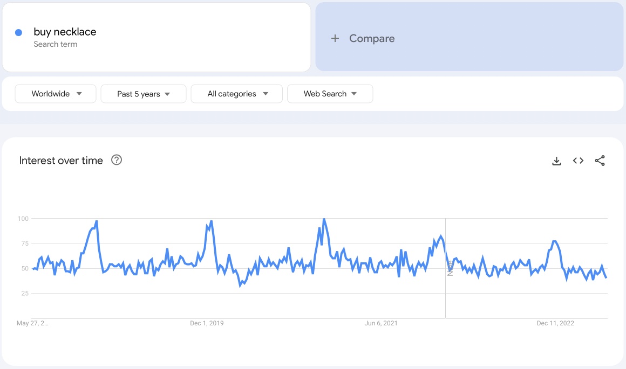Image resolution: width=626 pixels, height=369 pixels.
Task: Click the Worldwide location dropdown arrow
Action: (80, 93)
